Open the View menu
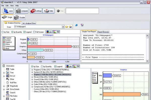The image size is (151, 100). pyautogui.click(x=12, y=6)
